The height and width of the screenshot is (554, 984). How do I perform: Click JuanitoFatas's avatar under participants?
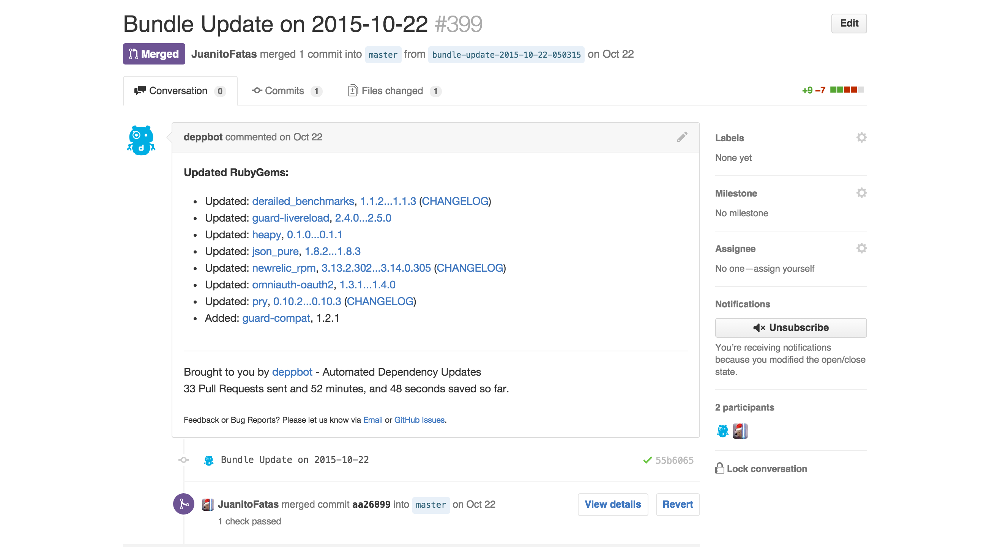(x=740, y=431)
